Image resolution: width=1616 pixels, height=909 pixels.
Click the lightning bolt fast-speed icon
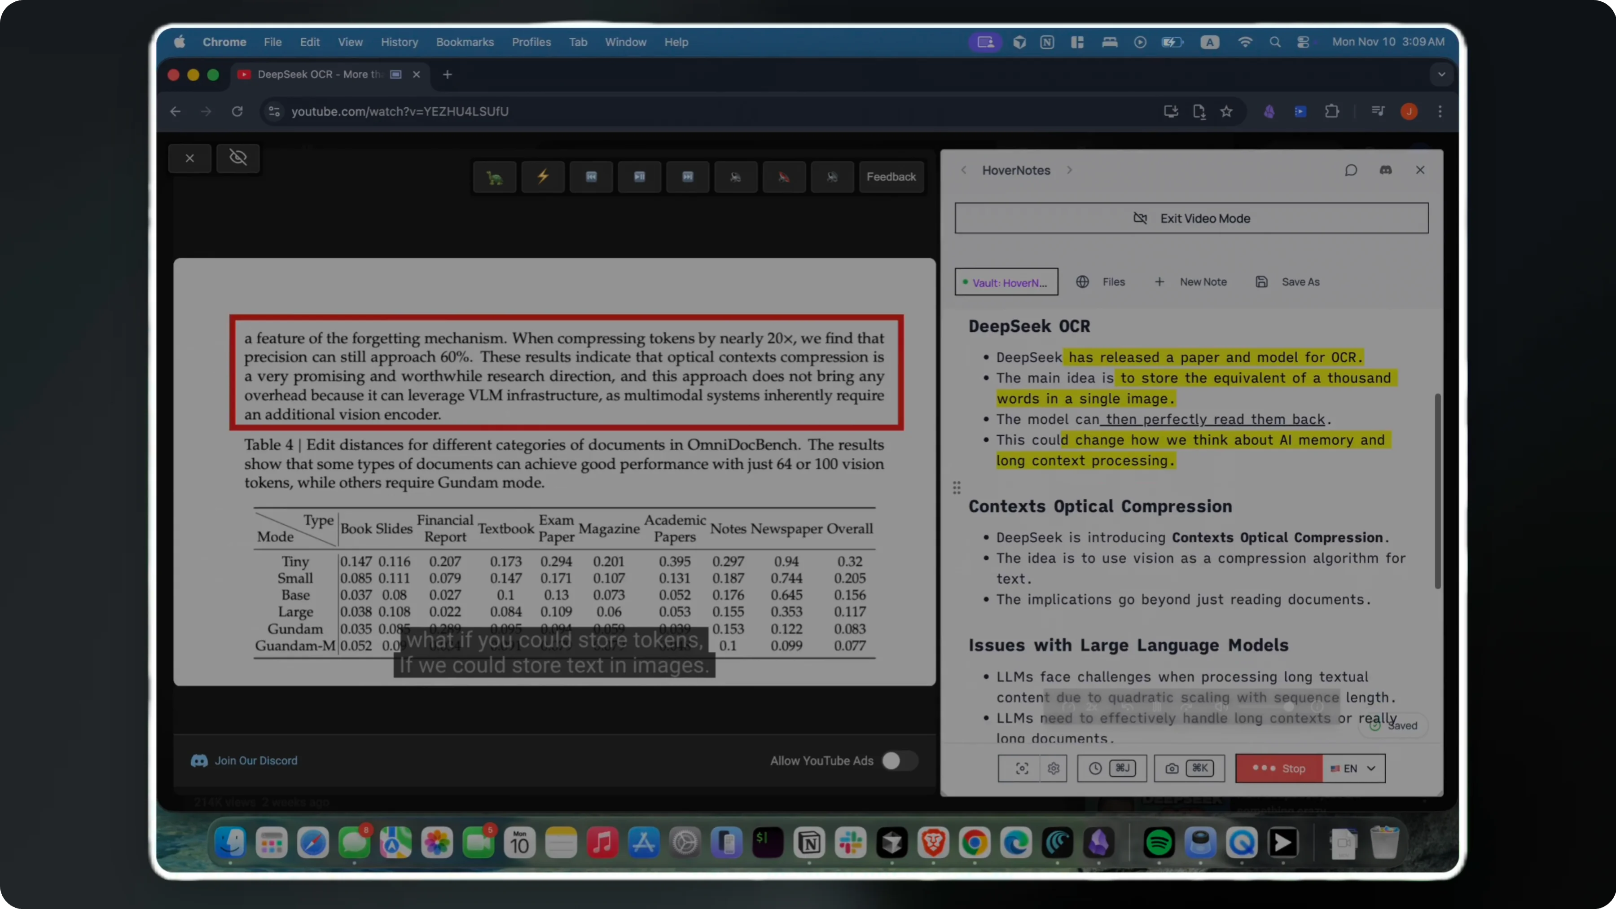pos(543,177)
